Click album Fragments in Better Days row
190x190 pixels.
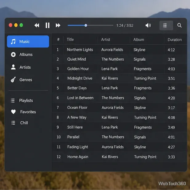(143, 88)
